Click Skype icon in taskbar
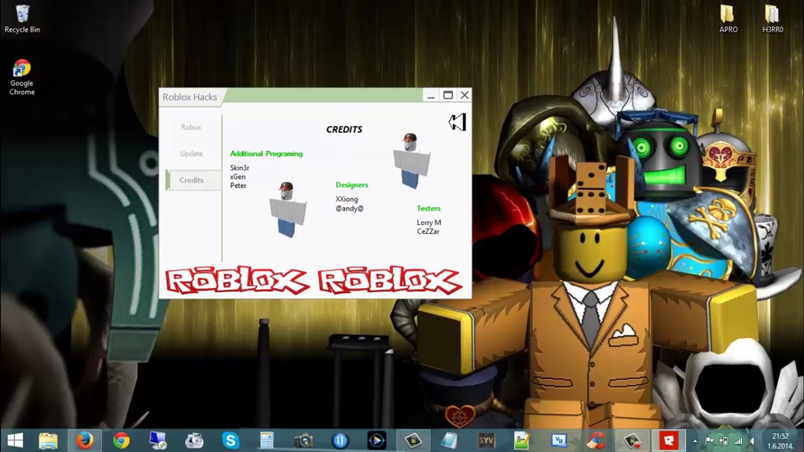The width and height of the screenshot is (804, 452). 230,440
